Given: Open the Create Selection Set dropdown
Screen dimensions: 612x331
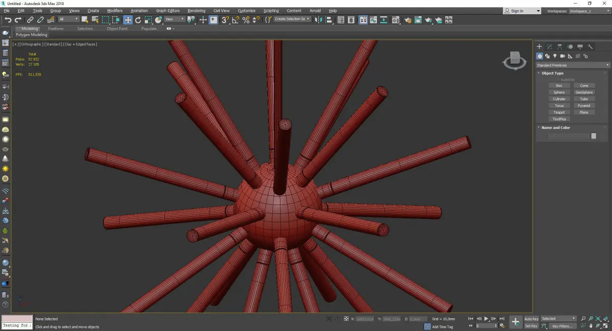Looking at the screenshot, I should 292,19.
